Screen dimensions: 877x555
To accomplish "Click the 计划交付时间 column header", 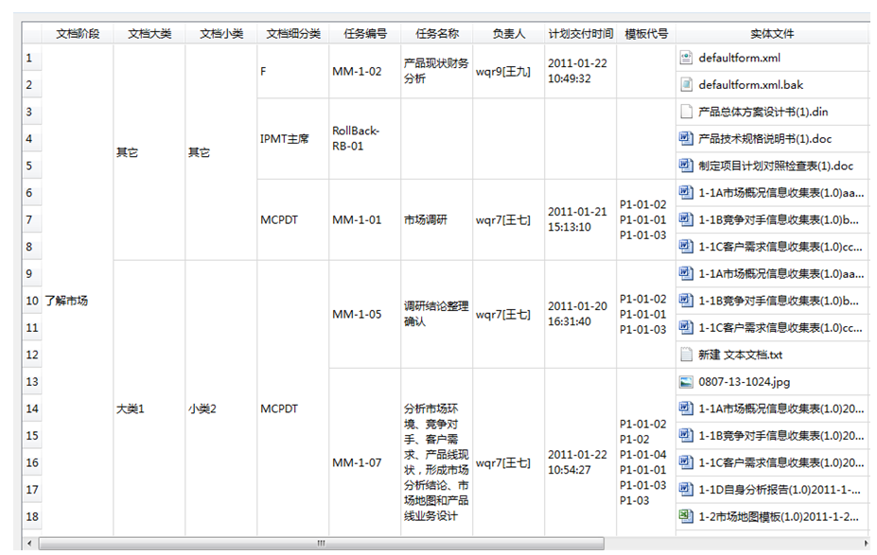I will tap(580, 34).
